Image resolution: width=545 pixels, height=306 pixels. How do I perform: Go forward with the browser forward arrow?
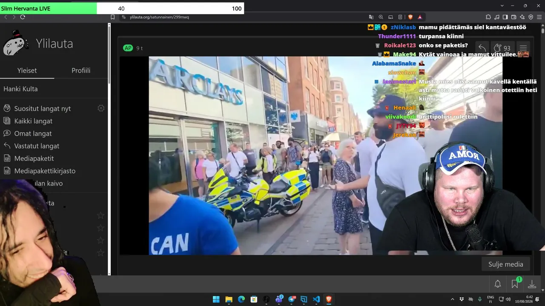pyautogui.click(x=14, y=17)
